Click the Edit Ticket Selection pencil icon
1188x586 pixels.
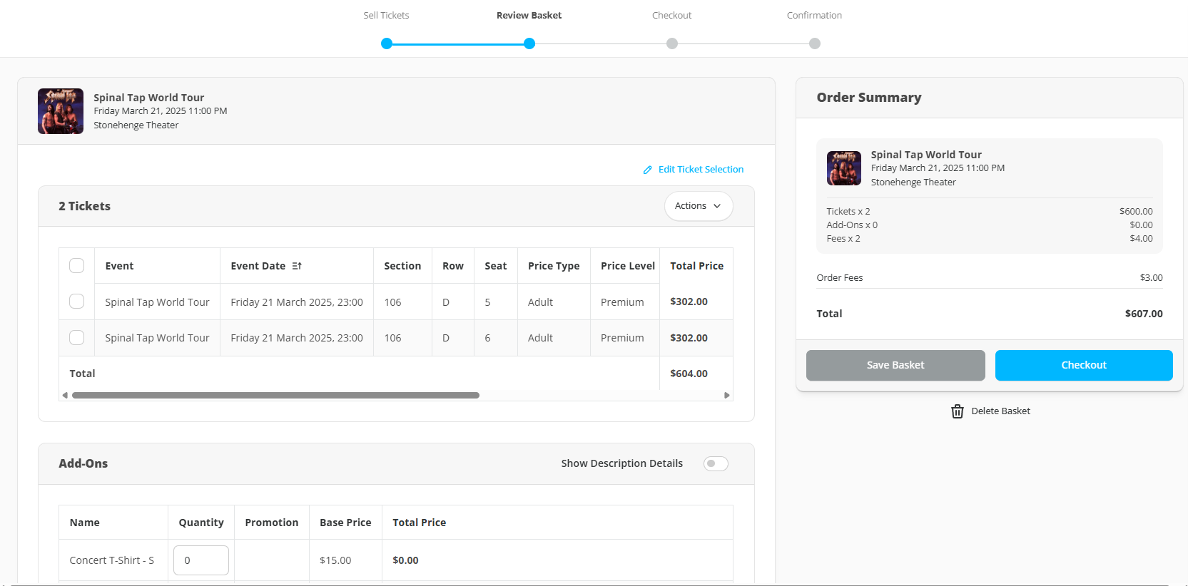click(x=648, y=170)
